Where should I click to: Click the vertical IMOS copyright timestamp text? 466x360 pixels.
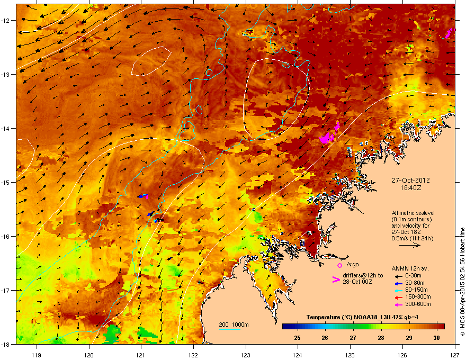tap(462, 282)
